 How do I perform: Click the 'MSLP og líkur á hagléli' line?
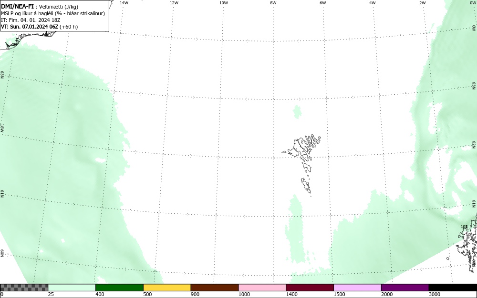coord(53,13)
